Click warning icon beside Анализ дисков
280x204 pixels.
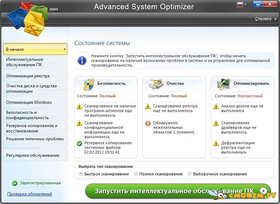216,106
